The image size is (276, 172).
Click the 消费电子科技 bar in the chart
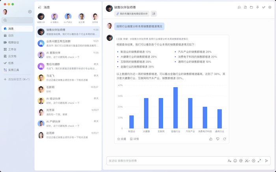pos(205,117)
